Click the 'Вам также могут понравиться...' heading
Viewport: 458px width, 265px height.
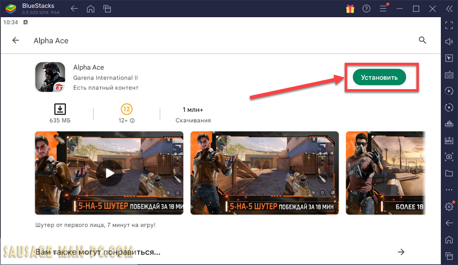tap(98, 253)
